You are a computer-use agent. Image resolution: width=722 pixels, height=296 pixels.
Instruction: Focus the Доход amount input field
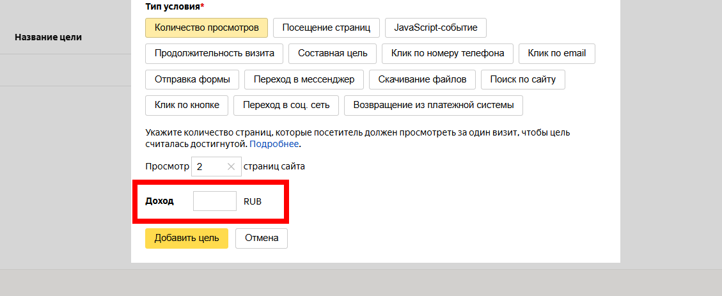(215, 201)
